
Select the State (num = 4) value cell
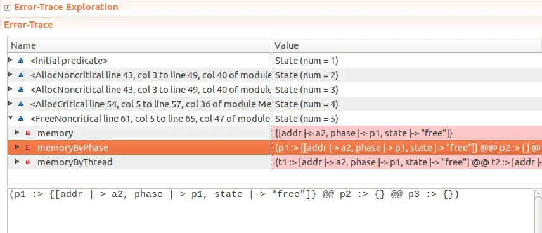(406, 104)
